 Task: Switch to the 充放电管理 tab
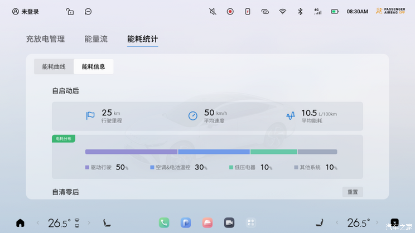(45, 39)
